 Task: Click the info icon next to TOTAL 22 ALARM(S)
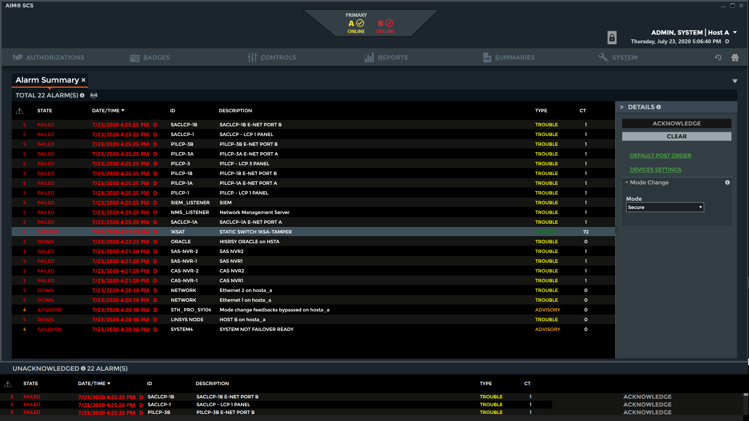point(82,96)
